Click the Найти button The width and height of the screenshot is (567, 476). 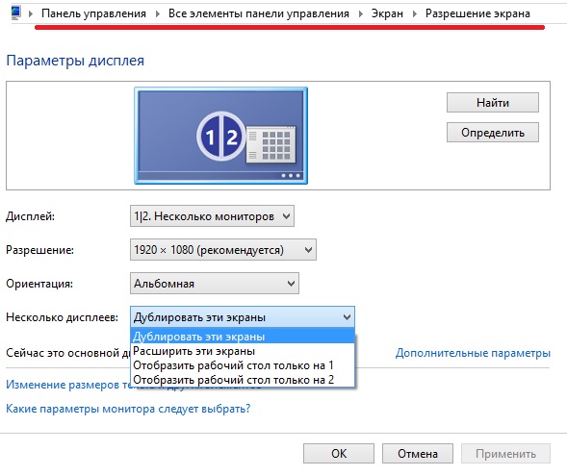point(493,103)
